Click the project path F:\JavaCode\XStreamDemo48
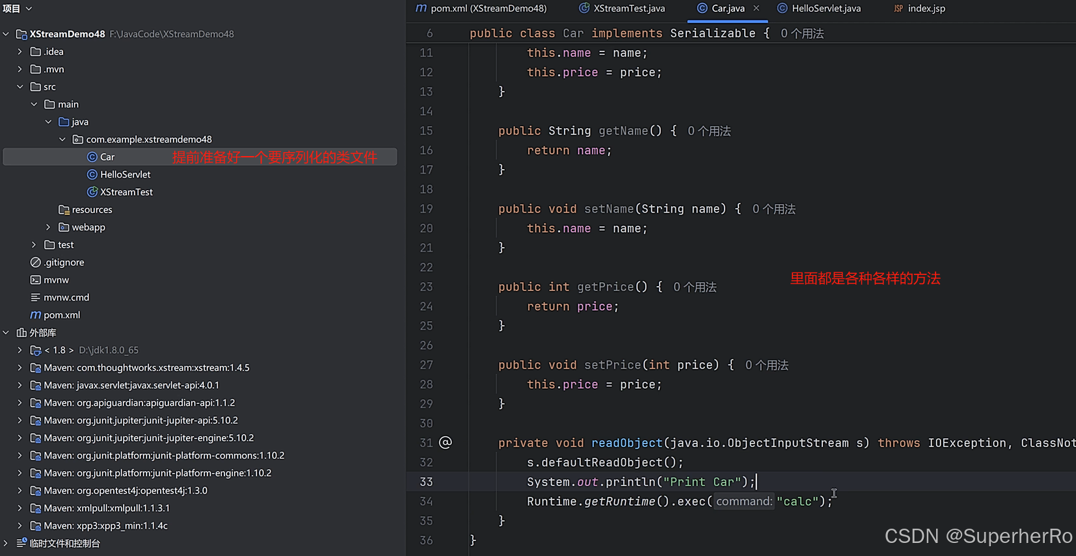 click(x=172, y=34)
